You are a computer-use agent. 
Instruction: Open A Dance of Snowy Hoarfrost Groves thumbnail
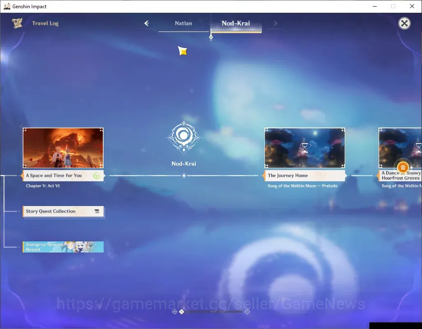pos(400,148)
